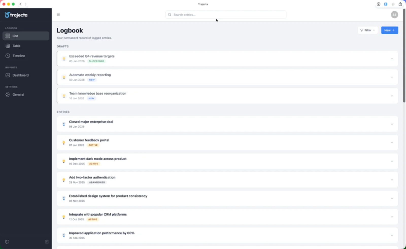Expand the Integrate with popular CRM platforms entry

tap(392, 217)
